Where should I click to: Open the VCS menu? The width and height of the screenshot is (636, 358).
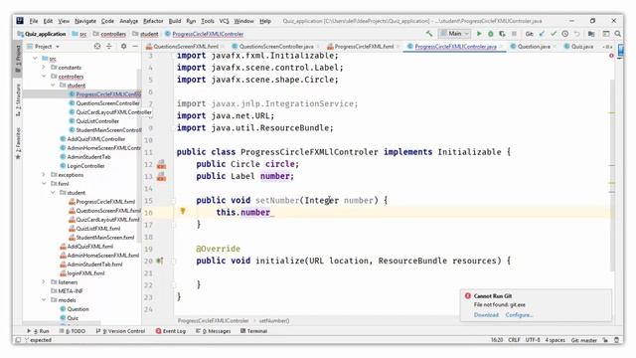[224, 21]
